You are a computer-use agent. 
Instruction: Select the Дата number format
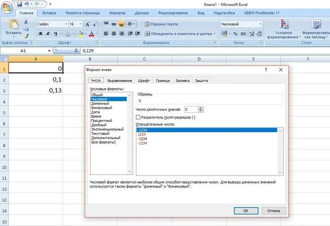[96, 112]
